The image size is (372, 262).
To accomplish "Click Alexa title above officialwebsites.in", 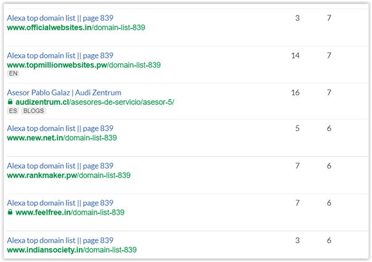I will (x=60, y=18).
